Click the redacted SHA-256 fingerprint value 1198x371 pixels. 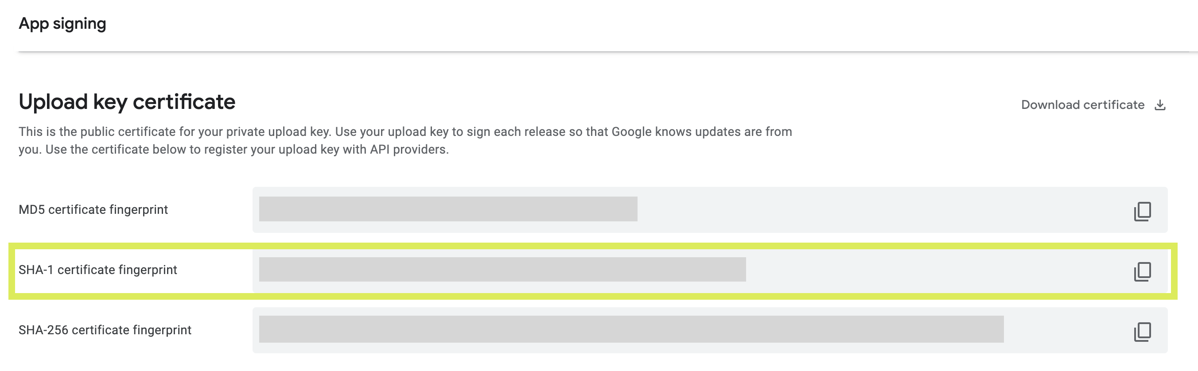tap(631, 330)
